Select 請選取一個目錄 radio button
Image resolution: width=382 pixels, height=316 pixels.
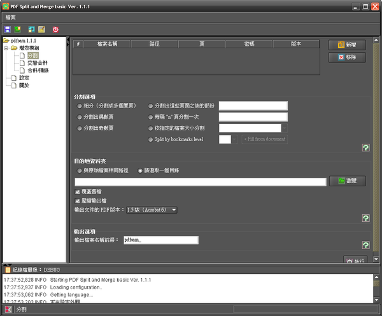point(140,170)
